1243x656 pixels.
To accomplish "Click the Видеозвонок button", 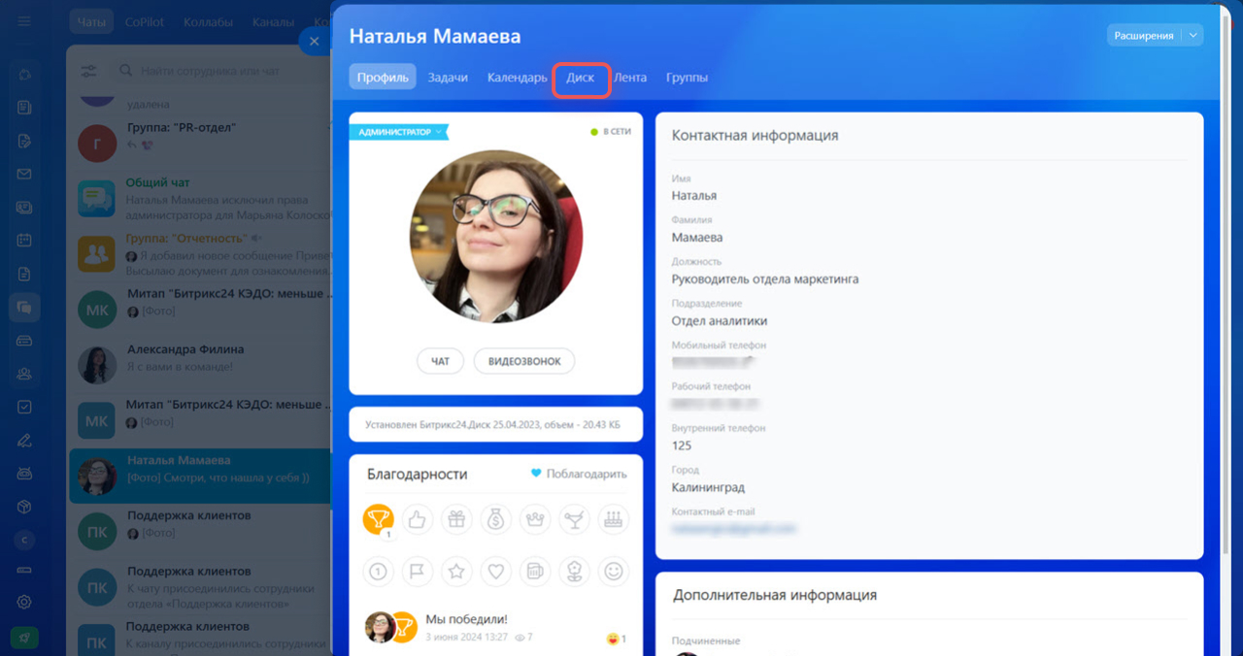I will [524, 361].
